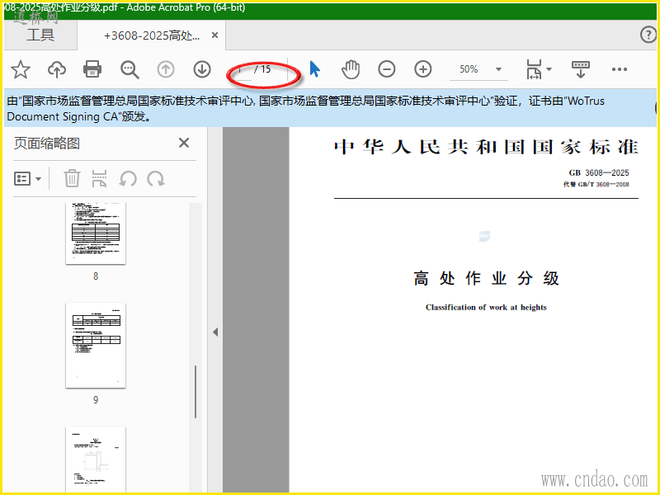
Task: Close the +3608-2025高处 document tab
Action: pyautogui.click(x=214, y=35)
